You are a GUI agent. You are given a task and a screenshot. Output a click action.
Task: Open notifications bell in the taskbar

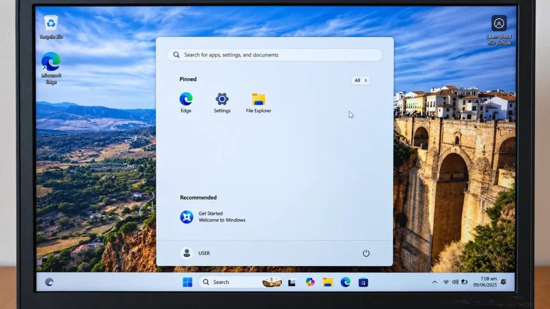[x=504, y=282]
